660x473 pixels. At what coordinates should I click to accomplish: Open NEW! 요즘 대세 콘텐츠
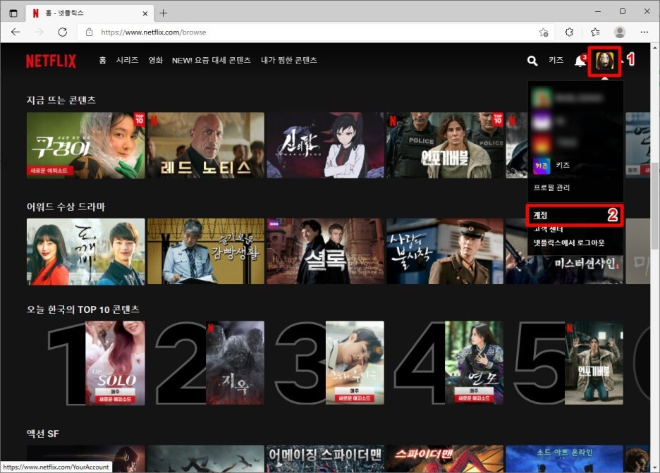click(x=212, y=60)
